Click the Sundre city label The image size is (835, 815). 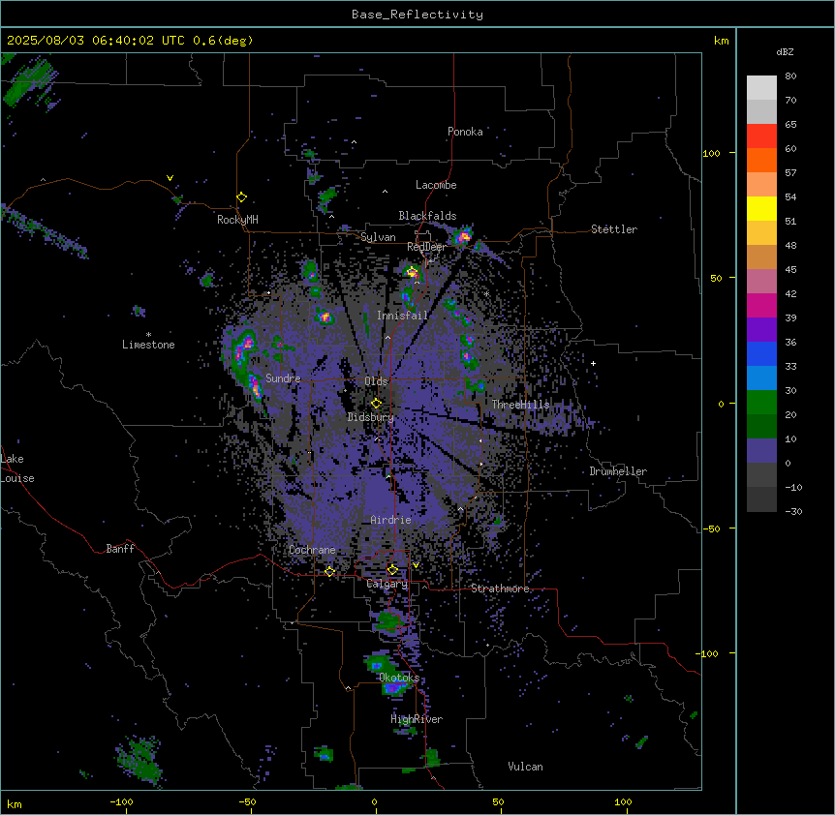(283, 378)
